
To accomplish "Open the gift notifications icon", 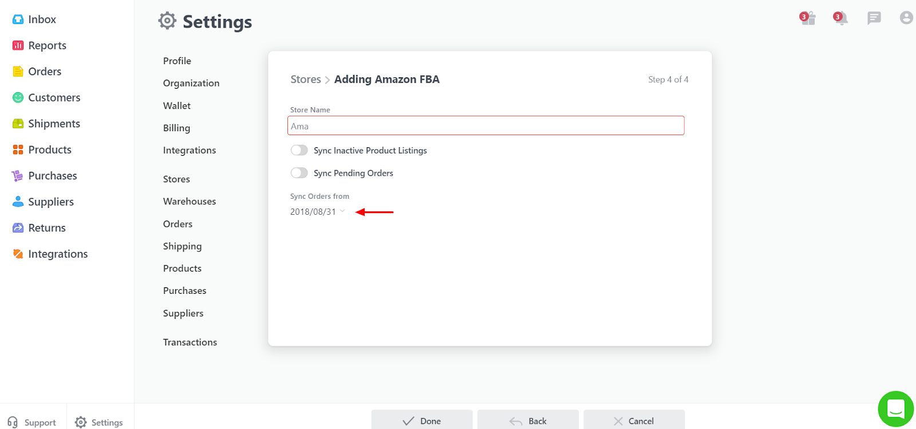I will pyautogui.click(x=807, y=18).
